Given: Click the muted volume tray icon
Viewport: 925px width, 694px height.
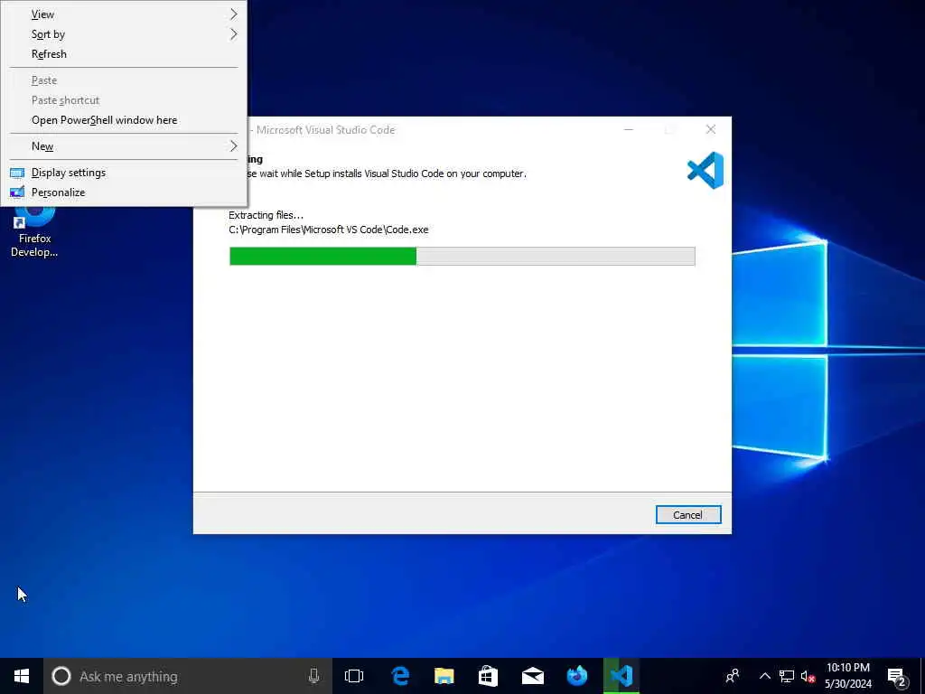Looking at the screenshot, I should (808, 676).
